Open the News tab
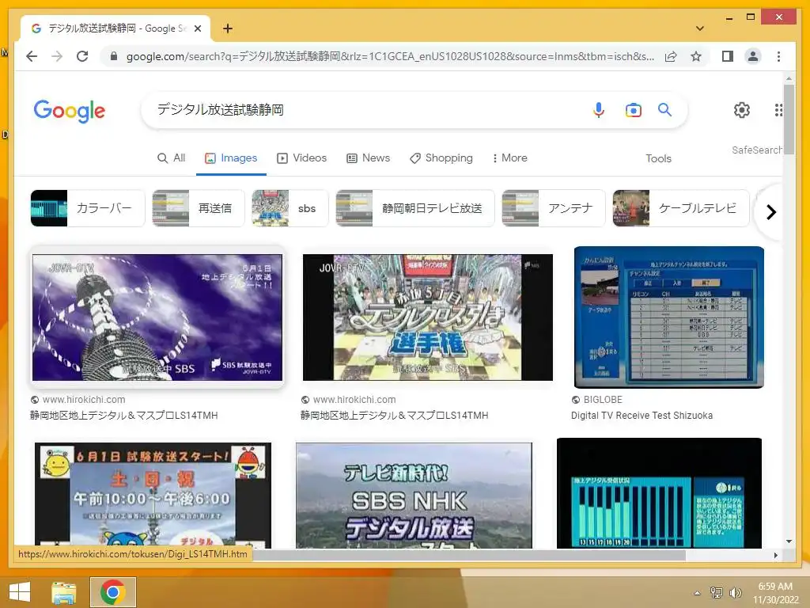The width and height of the screenshot is (810, 608). (368, 158)
